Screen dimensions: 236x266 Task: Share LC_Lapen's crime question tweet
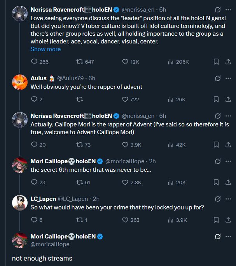point(228,220)
